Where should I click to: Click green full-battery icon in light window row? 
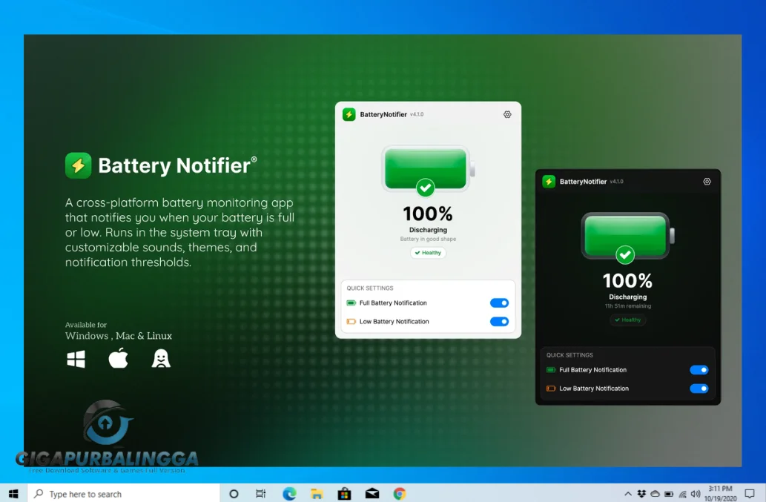pyautogui.click(x=351, y=303)
